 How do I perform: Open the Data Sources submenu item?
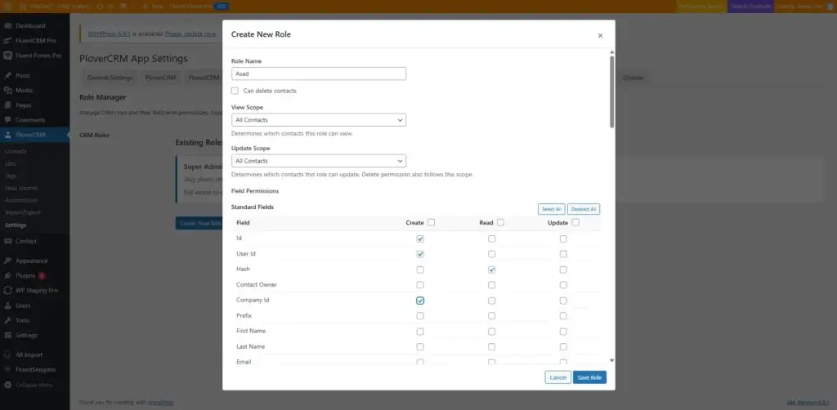(x=21, y=188)
